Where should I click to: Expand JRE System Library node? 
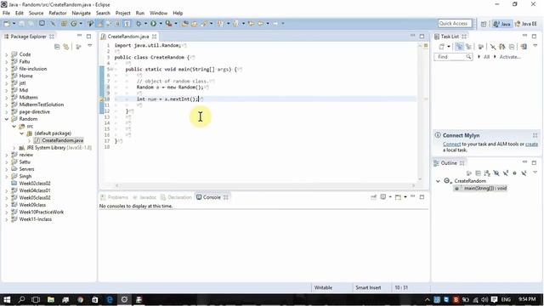click(x=14, y=148)
